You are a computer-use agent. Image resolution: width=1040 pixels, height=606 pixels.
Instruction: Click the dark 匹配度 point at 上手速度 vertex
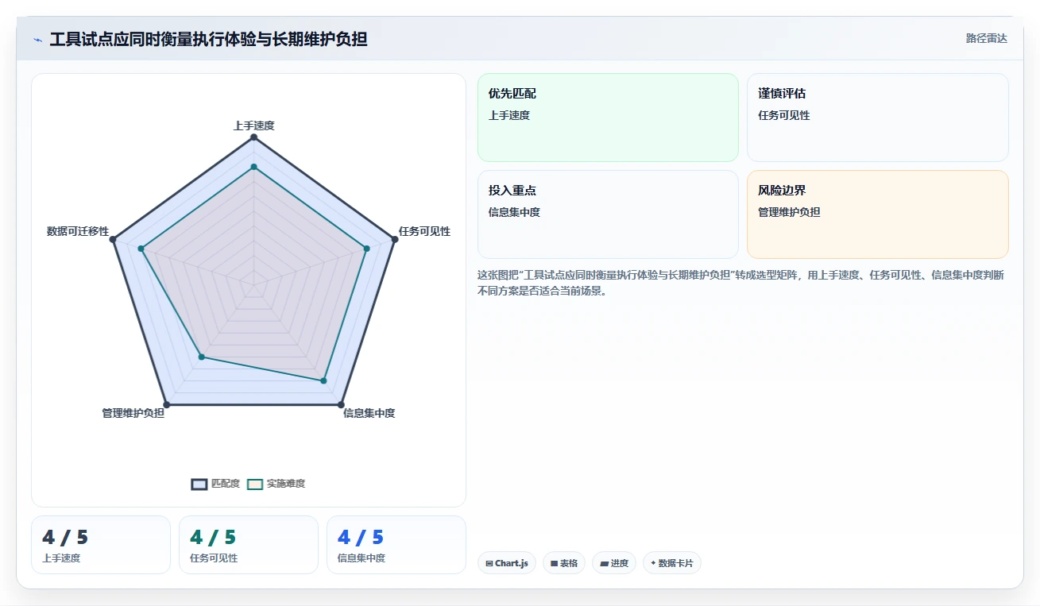click(254, 137)
